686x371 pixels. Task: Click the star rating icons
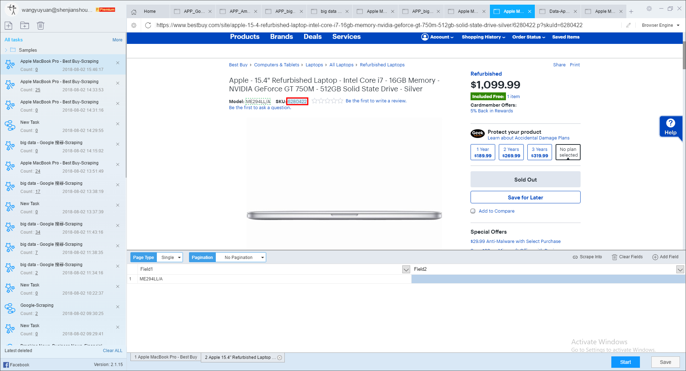click(x=327, y=101)
